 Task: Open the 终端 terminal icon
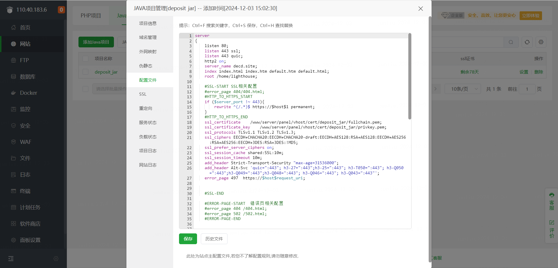click(13, 191)
